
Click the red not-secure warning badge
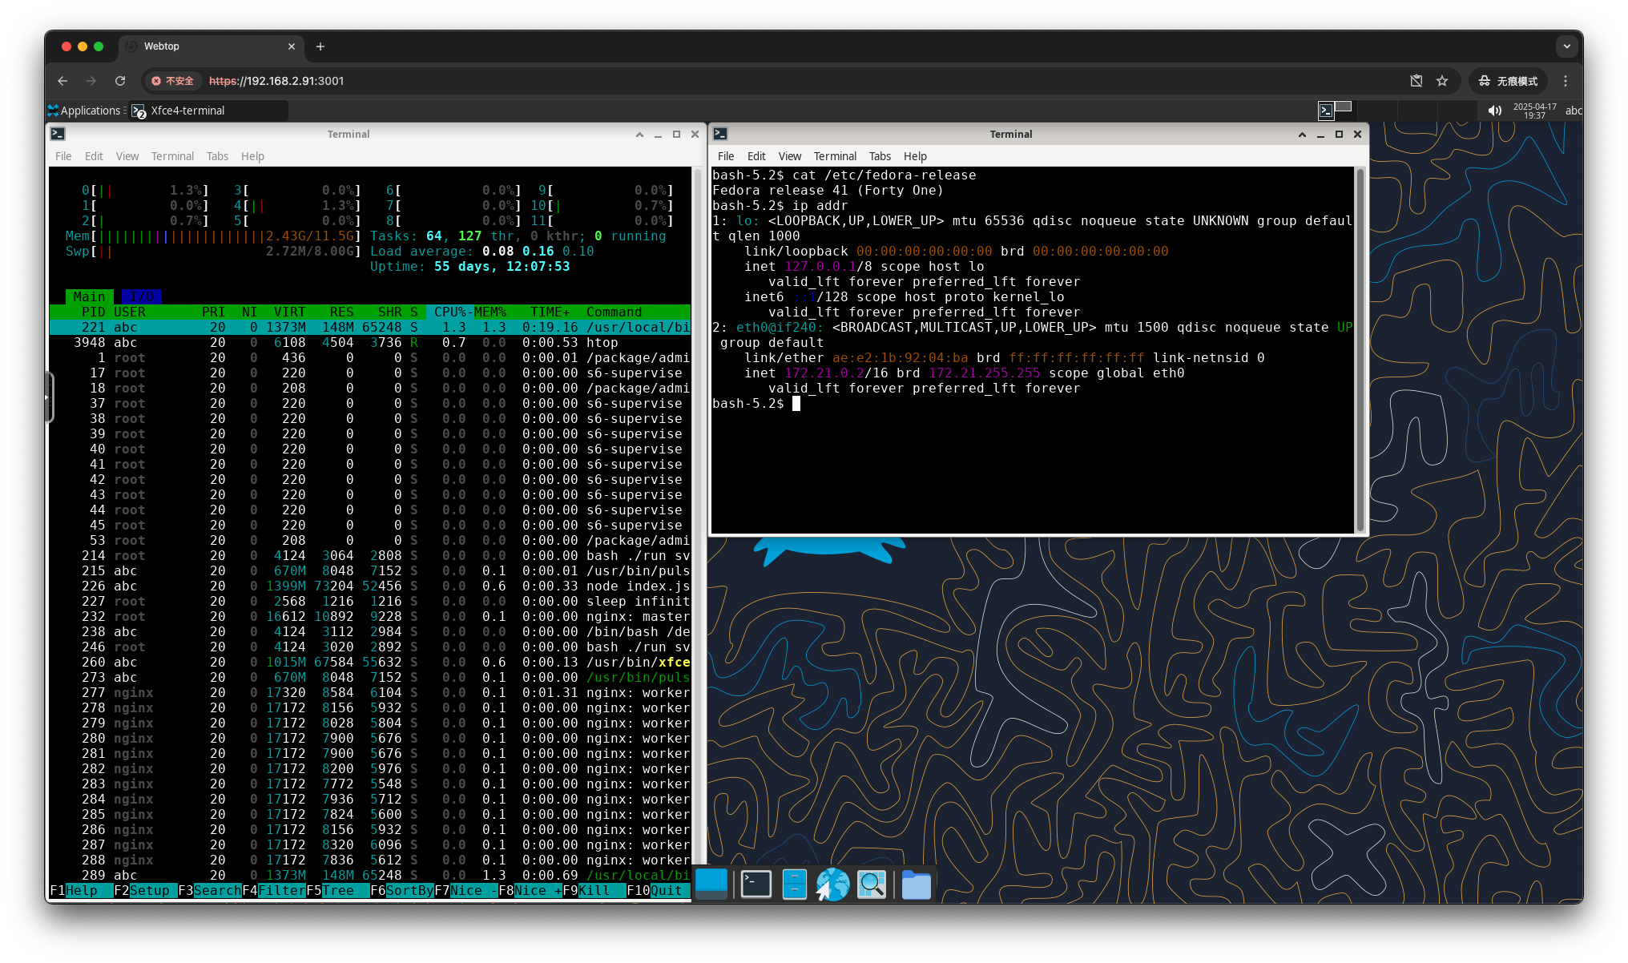(x=173, y=81)
